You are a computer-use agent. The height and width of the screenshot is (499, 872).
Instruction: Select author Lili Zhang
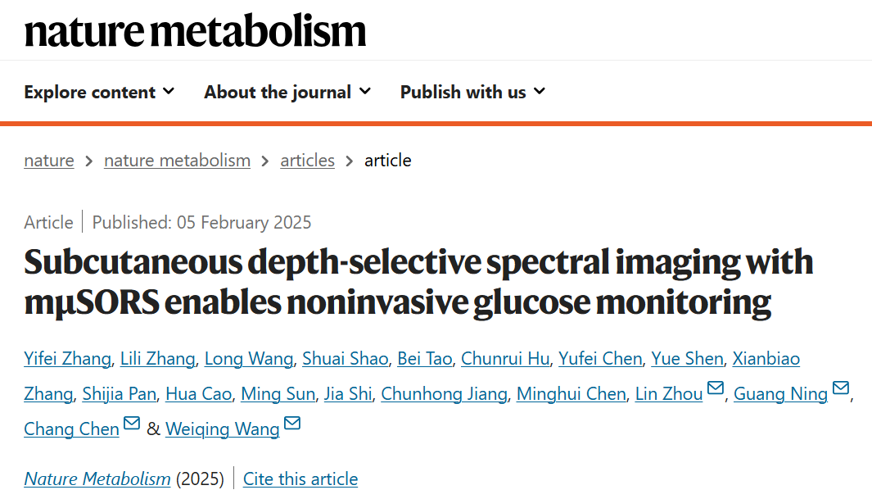click(157, 359)
